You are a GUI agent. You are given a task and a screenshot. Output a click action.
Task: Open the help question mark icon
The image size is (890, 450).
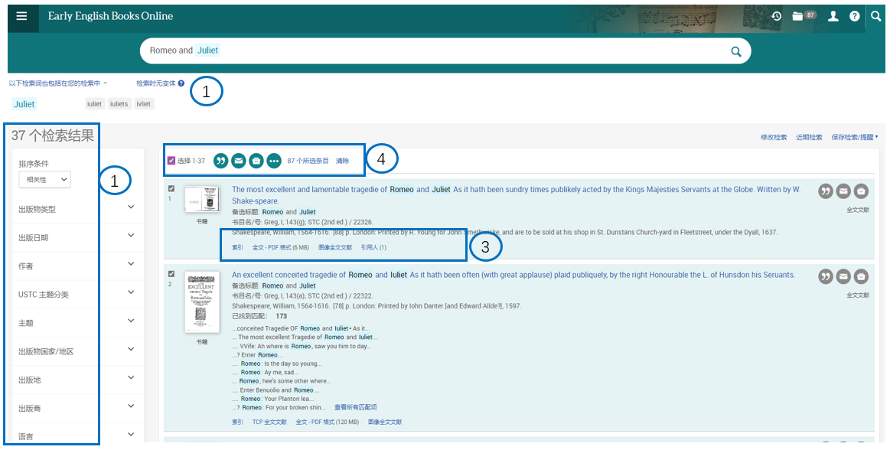[x=854, y=17]
